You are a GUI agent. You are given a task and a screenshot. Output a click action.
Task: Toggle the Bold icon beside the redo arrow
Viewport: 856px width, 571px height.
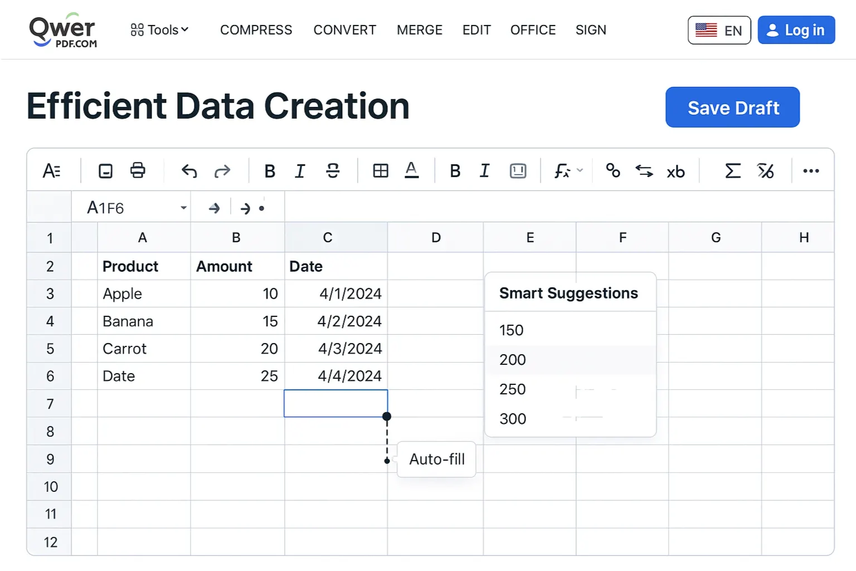(x=270, y=171)
